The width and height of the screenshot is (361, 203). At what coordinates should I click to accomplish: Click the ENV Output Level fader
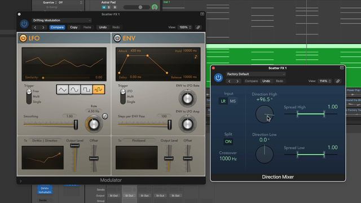point(169,158)
